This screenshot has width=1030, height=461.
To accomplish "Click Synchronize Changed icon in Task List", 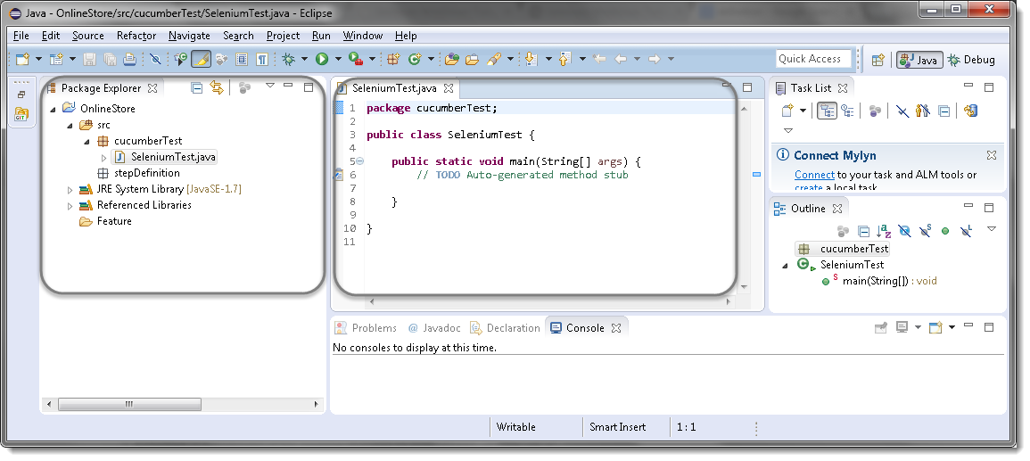I will (971, 111).
